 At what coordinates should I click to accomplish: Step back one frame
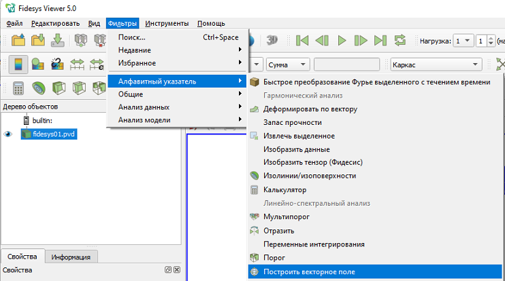(x=322, y=41)
